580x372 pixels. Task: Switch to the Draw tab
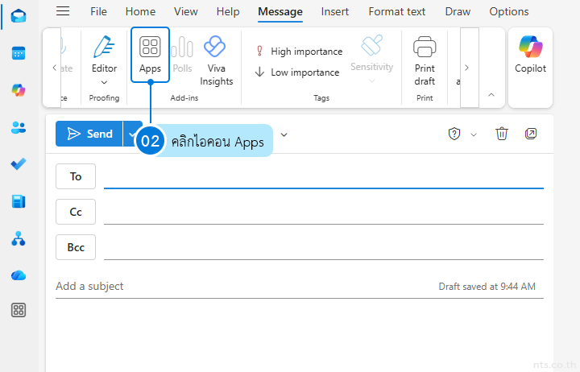pyautogui.click(x=458, y=11)
